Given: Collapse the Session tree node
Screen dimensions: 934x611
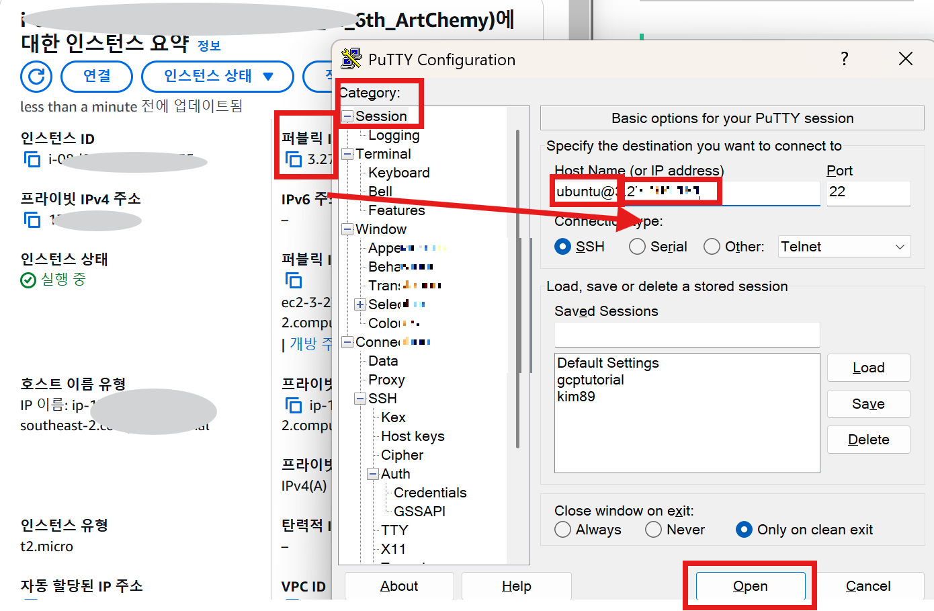Looking at the screenshot, I should click(x=347, y=116).
